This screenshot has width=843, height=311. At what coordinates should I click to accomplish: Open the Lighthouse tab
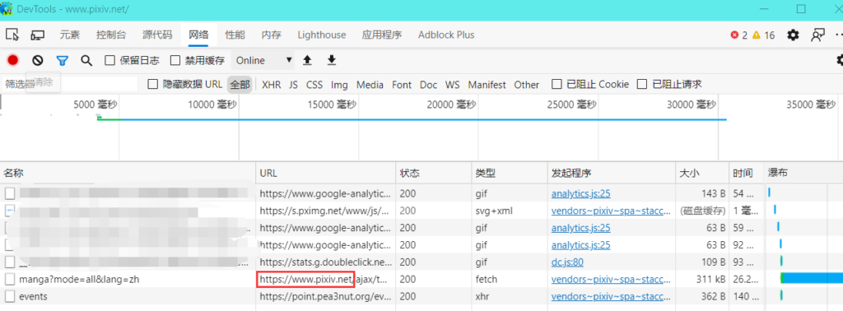coord(322,35)
